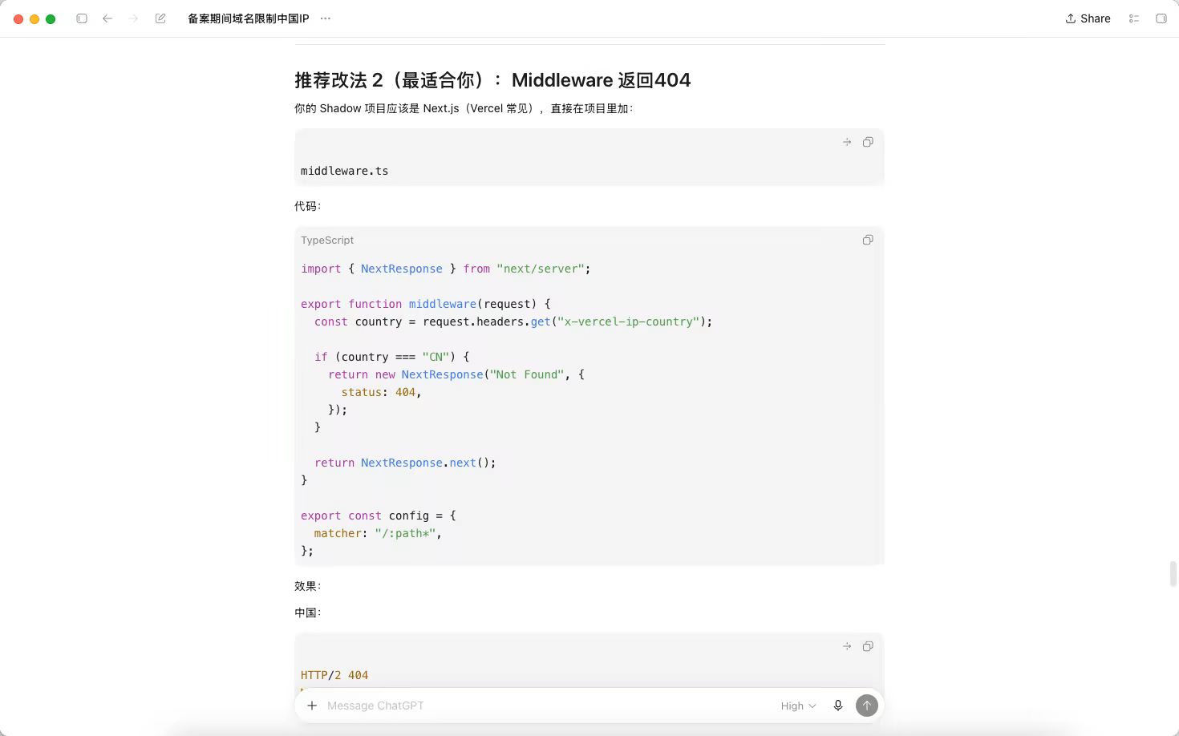Start voice dictation with microphone icon

coord(838,706)
